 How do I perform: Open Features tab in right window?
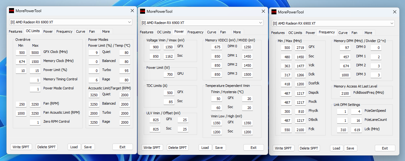point(278,33)
